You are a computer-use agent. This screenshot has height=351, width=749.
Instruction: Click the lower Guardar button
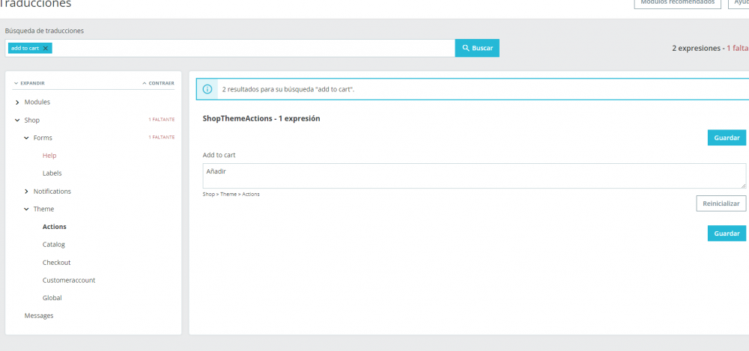click(x=727, y=234)
